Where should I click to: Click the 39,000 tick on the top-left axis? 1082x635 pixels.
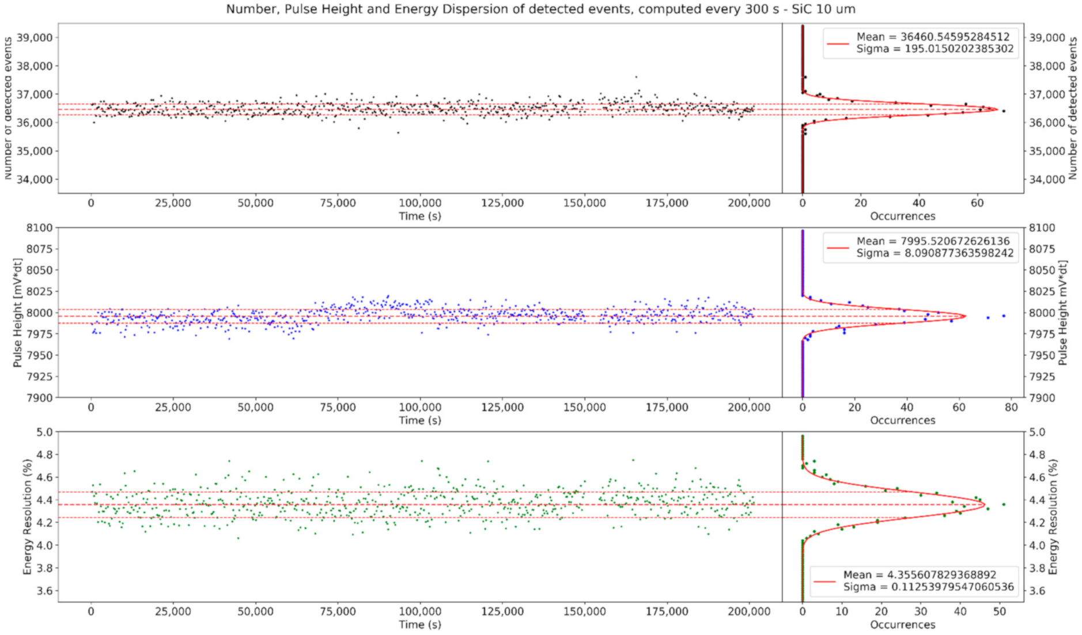[34, 37]
